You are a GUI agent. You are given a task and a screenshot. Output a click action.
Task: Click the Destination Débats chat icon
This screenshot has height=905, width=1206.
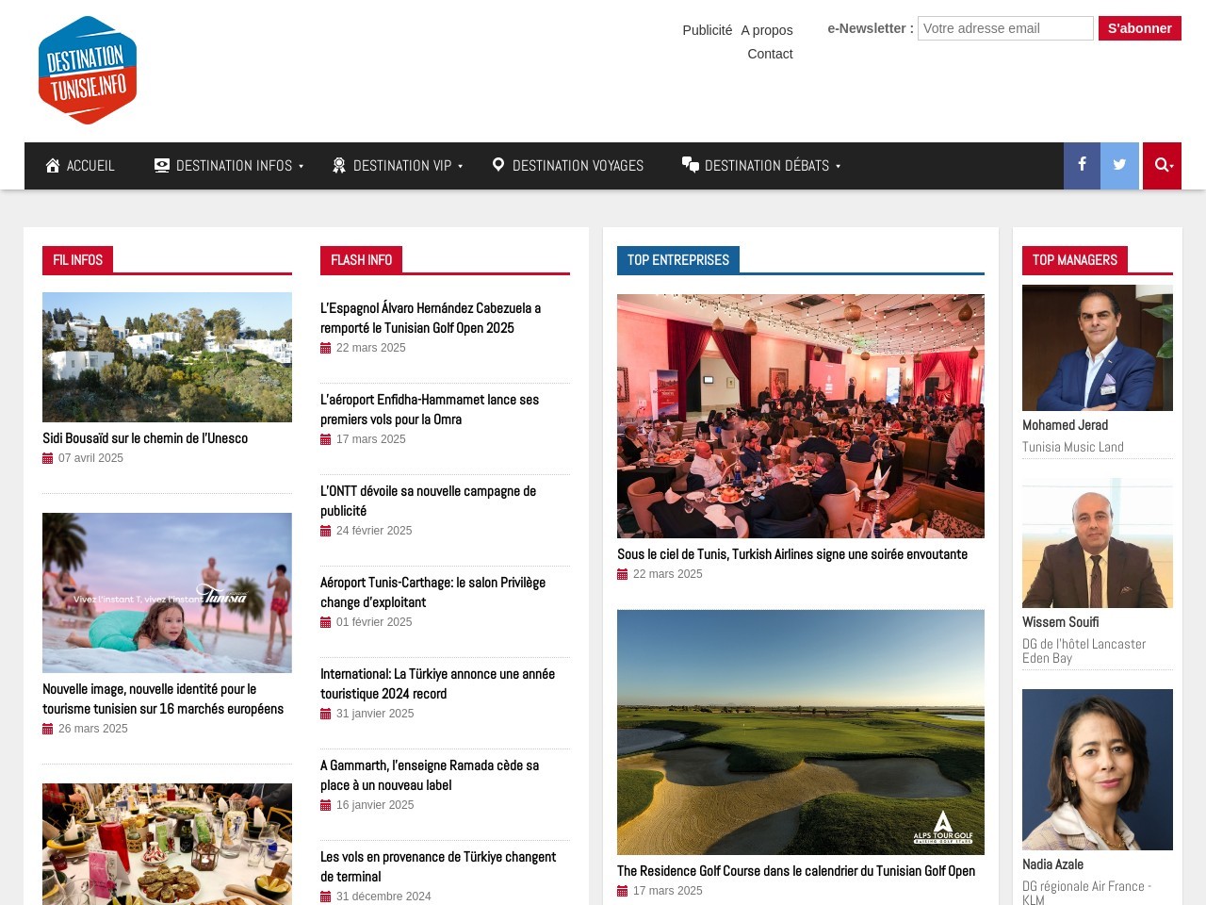click(691, 164)
